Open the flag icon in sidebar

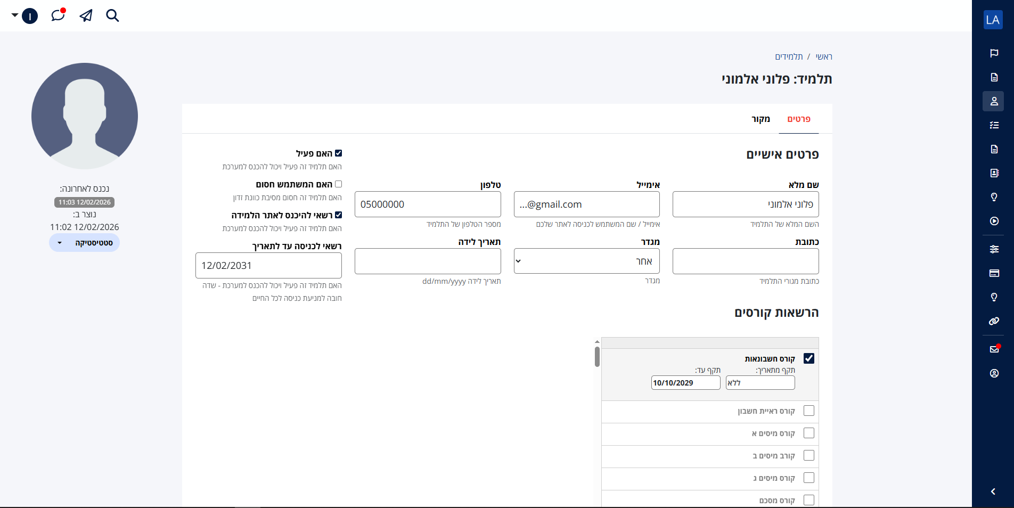pyautogui.click(x=994, y=53)
